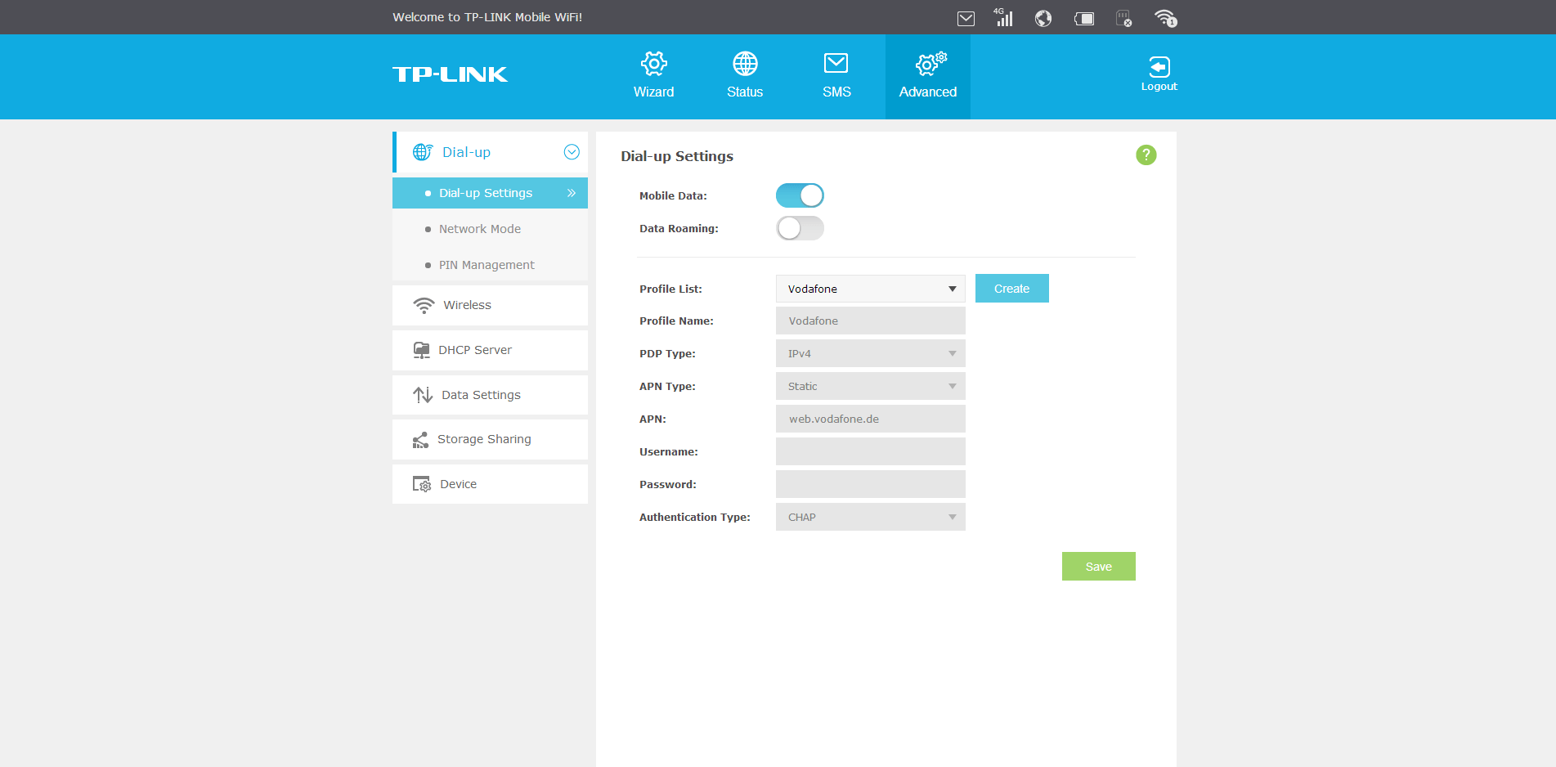
Task: Click the 4G signal strength icon
Action: [1003, 17]
